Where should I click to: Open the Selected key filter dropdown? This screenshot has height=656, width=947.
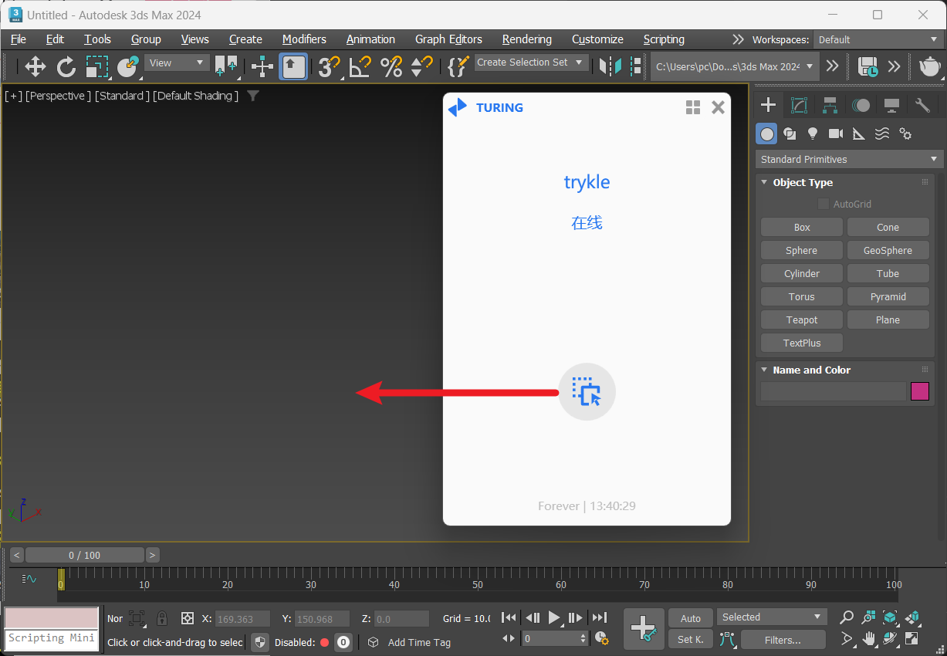pyautogui.click(x=772, y=617)
